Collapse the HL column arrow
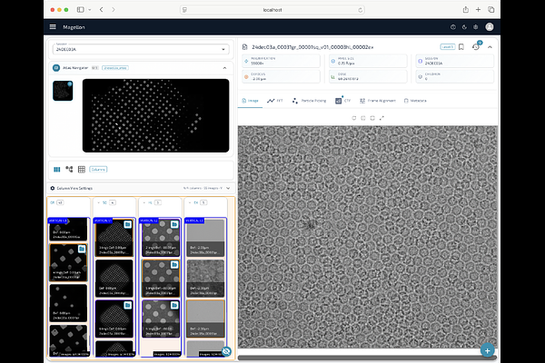The width and height of the screenshot is (545, 363). click(144, 202)
